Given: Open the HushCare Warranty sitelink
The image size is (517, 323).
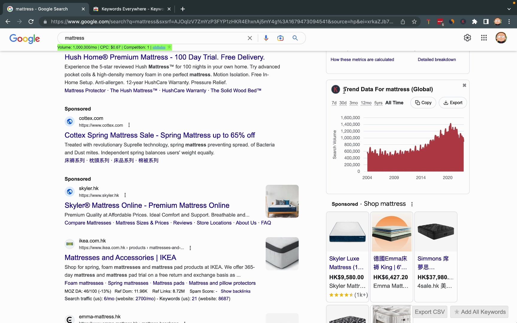Looking at the screenshot, I should click(184, 91).
